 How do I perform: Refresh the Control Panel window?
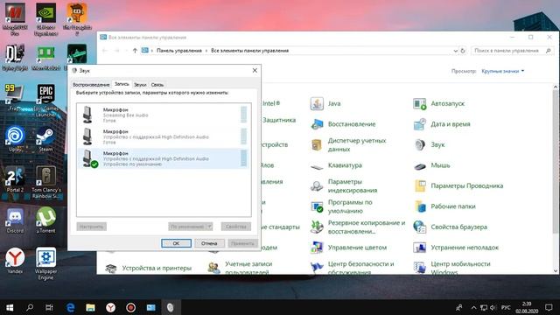(463, 51)
